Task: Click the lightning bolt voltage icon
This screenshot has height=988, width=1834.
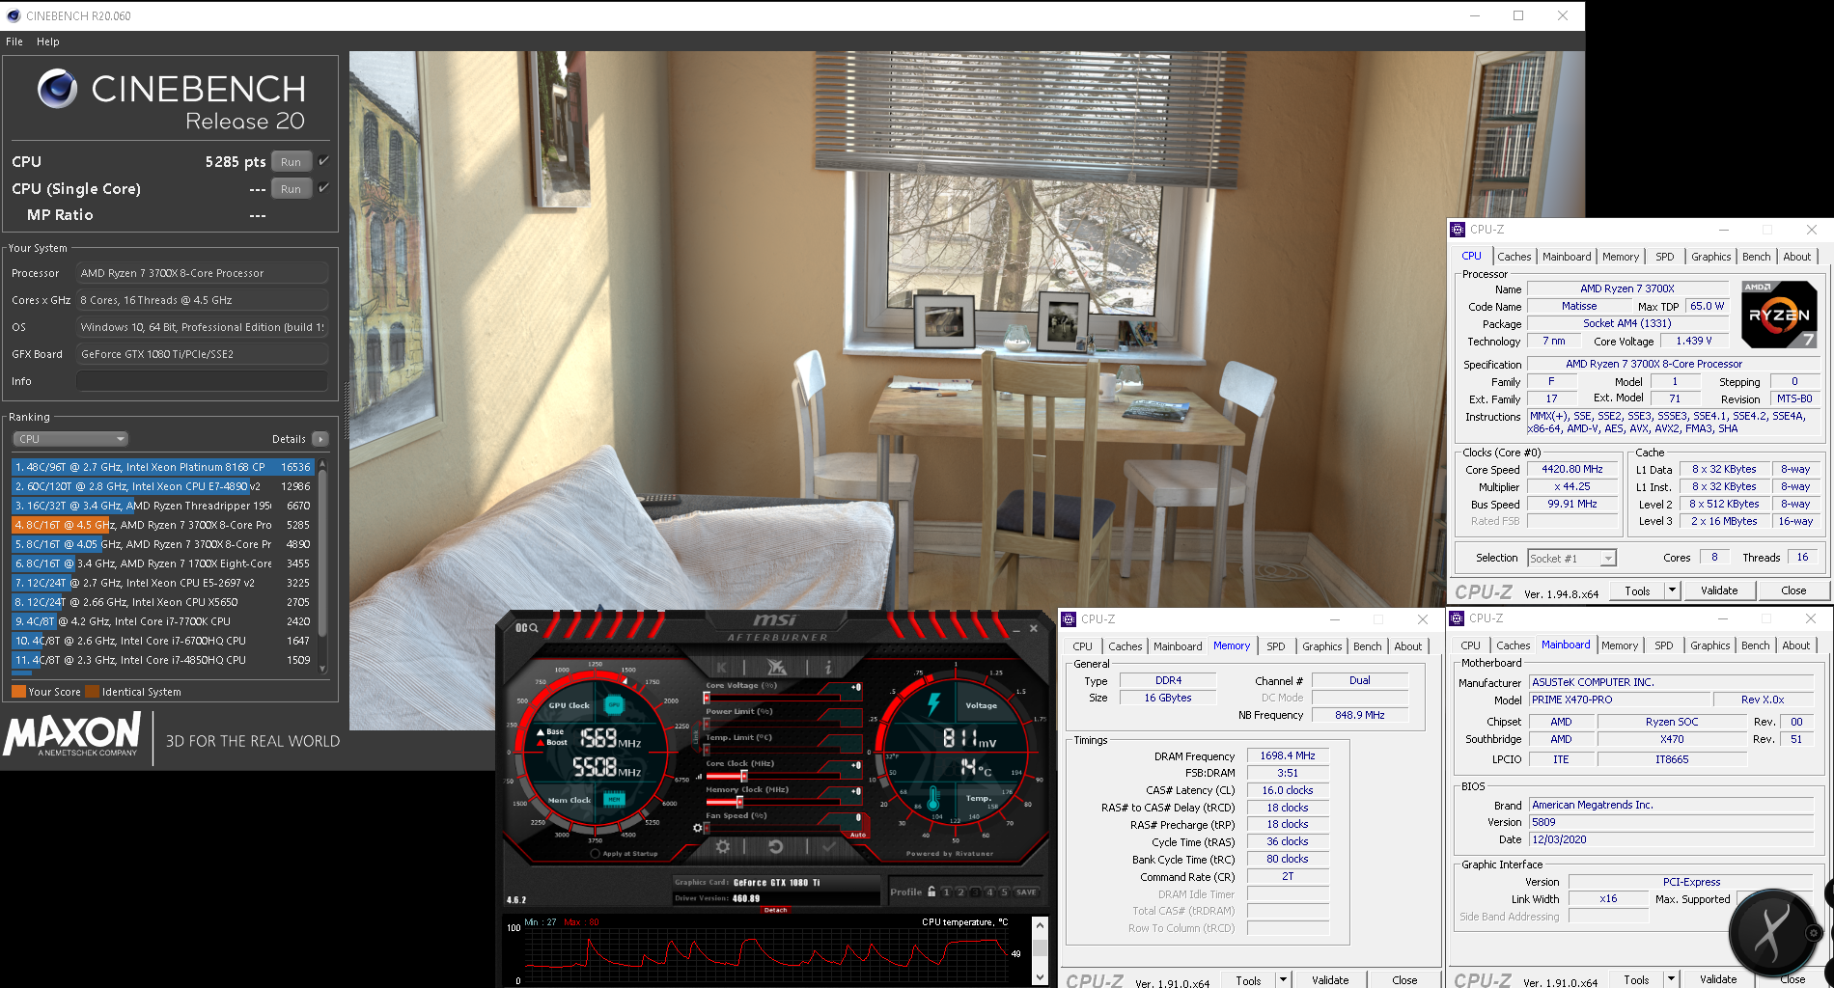Action: pos(933,703)
